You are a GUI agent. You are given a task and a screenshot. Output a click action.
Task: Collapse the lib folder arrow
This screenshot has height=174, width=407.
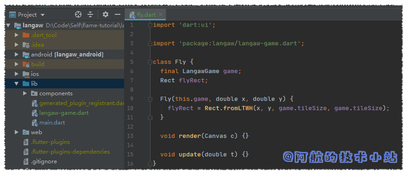coord(17,84)
